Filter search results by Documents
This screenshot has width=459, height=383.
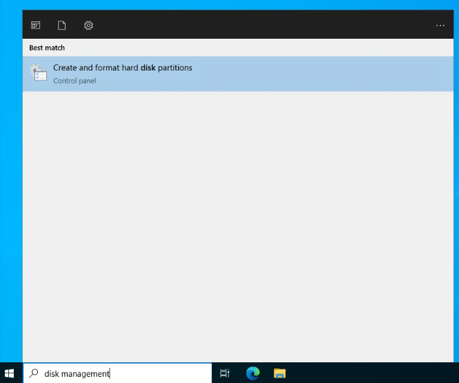61,26
